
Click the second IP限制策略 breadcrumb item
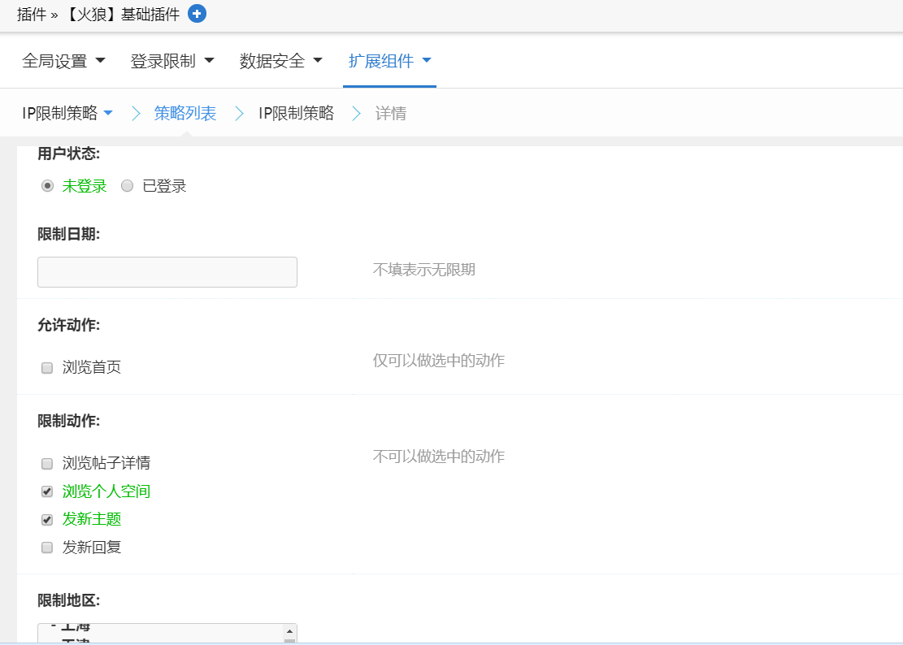pyautogui.click(x=296, y=113)
